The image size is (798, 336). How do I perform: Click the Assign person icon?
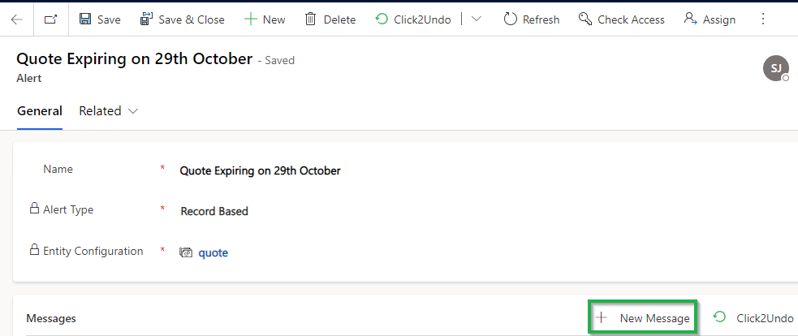pos(690,19)
